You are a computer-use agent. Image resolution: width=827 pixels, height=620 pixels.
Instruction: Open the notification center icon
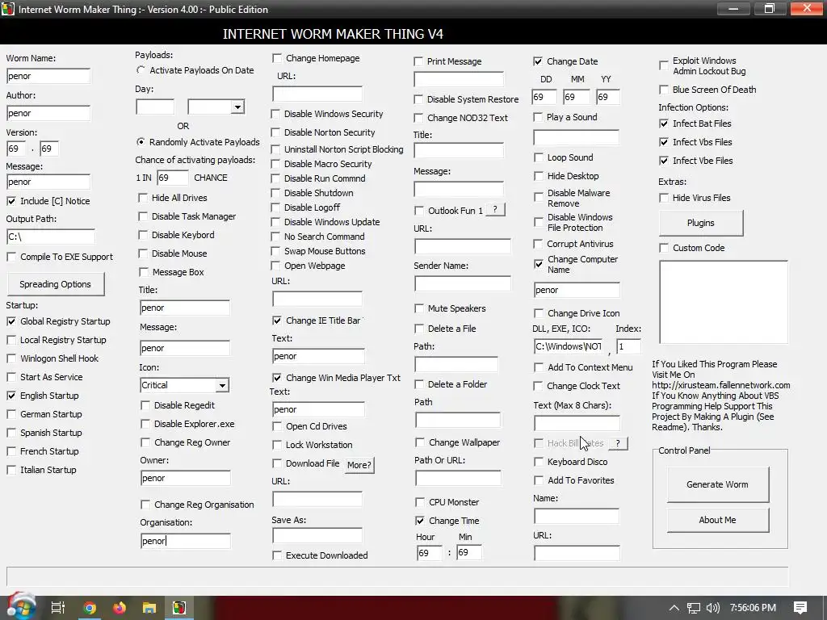tap(800, 608)
